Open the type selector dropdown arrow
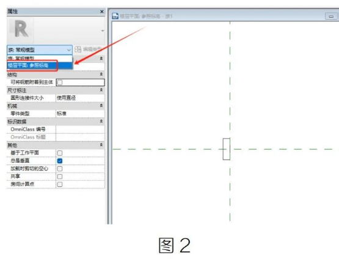 [103, 31]
